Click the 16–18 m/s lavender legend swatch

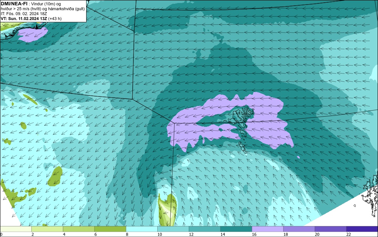tap(268, 229)
